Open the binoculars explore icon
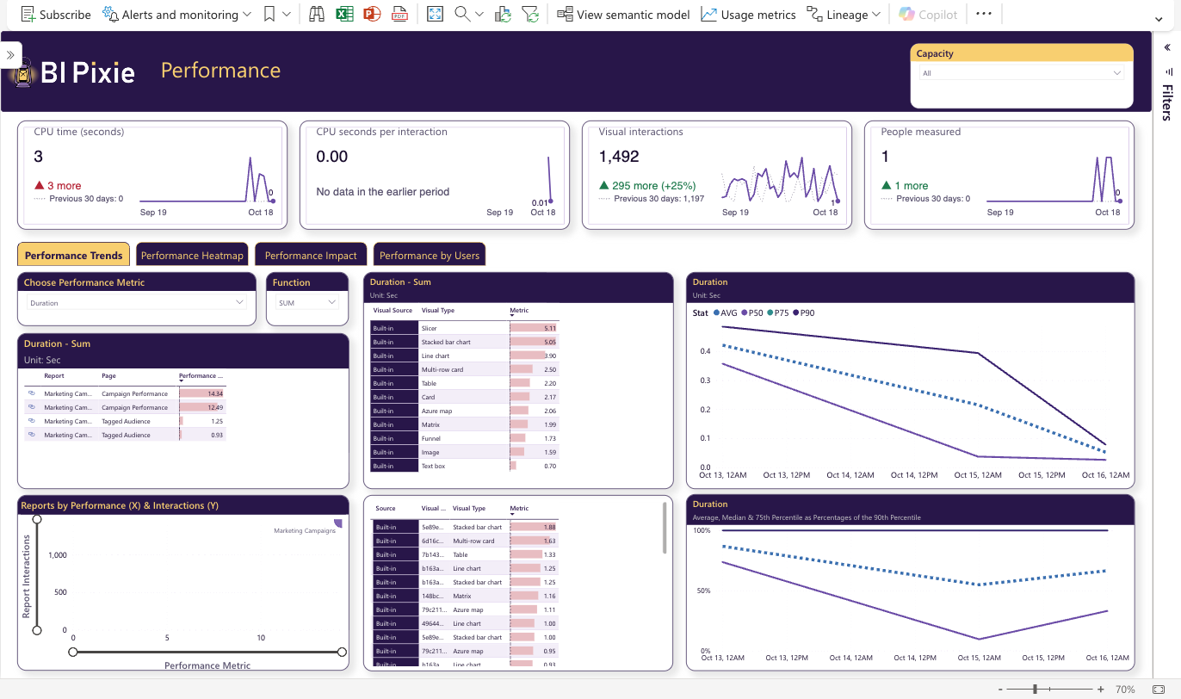 317,15
